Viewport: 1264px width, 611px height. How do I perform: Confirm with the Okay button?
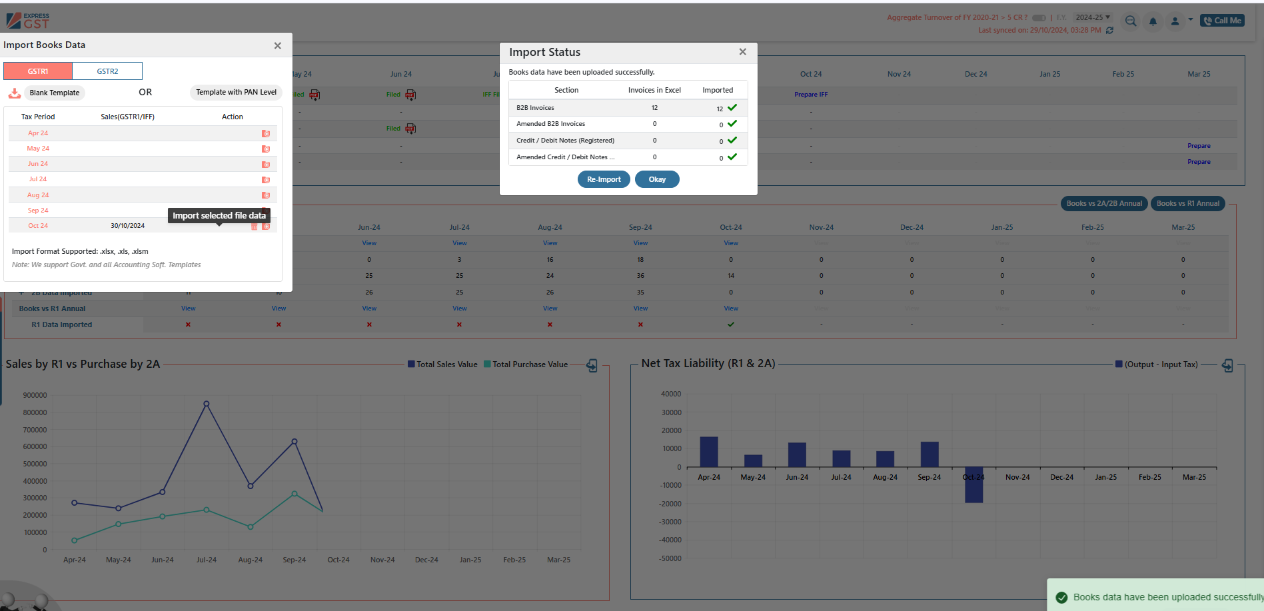[657, 179]
